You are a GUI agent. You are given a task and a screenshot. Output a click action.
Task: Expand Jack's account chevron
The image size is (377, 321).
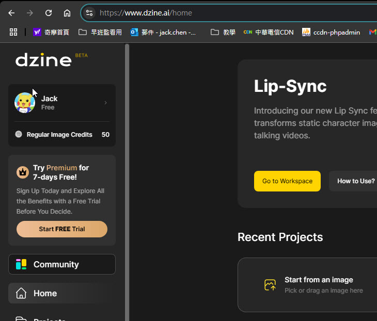point(105,103)
